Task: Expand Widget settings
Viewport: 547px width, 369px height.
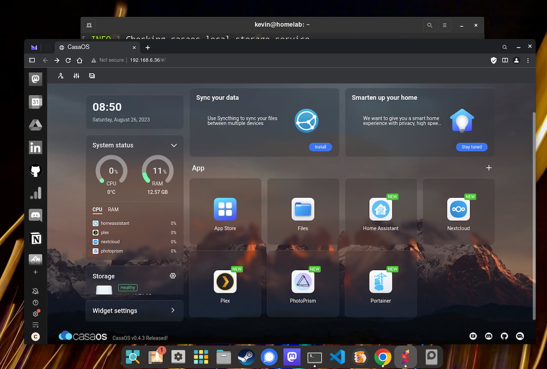Action: tap(135, 310)
